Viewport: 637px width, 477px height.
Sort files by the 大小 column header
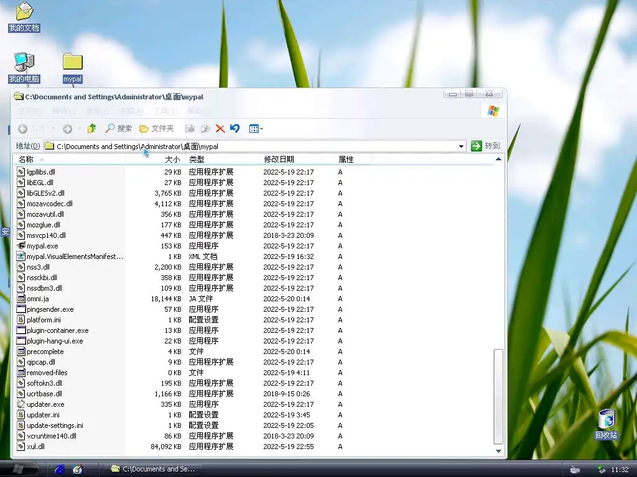click(155, 160)
